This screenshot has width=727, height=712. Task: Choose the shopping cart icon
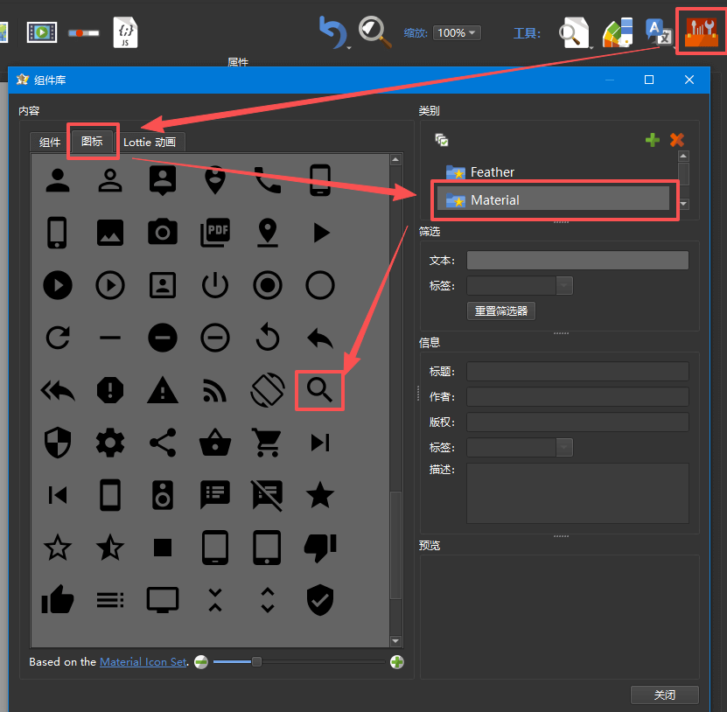pos(267,443)
